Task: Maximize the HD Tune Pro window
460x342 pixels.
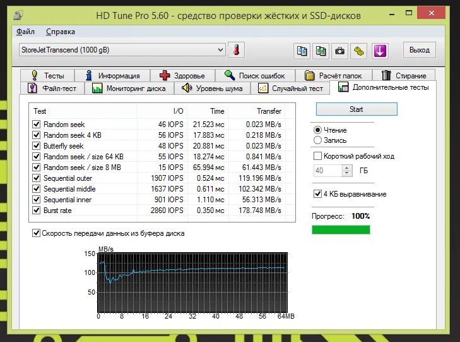Action: pos(409,13)
